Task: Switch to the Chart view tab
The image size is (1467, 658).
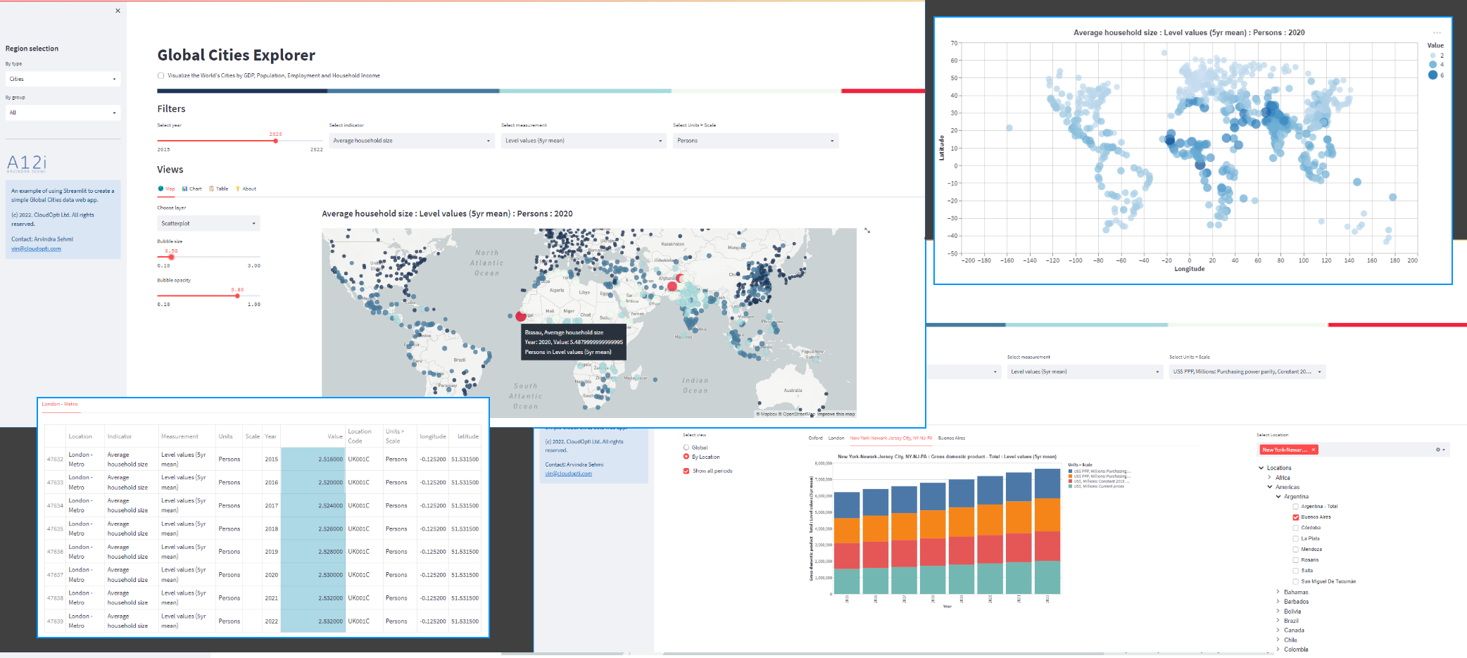Action: click(x=191, y=189)
